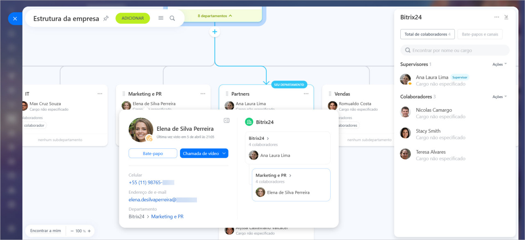Open Stacy Smith's profile
The height and width of the screenshot is (240, 525).
(x=428, y=131)
